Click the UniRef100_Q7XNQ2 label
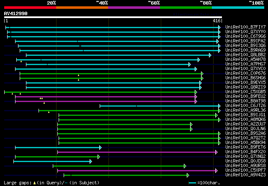Screen dimensions: 268x186 (x=245, y=157)
